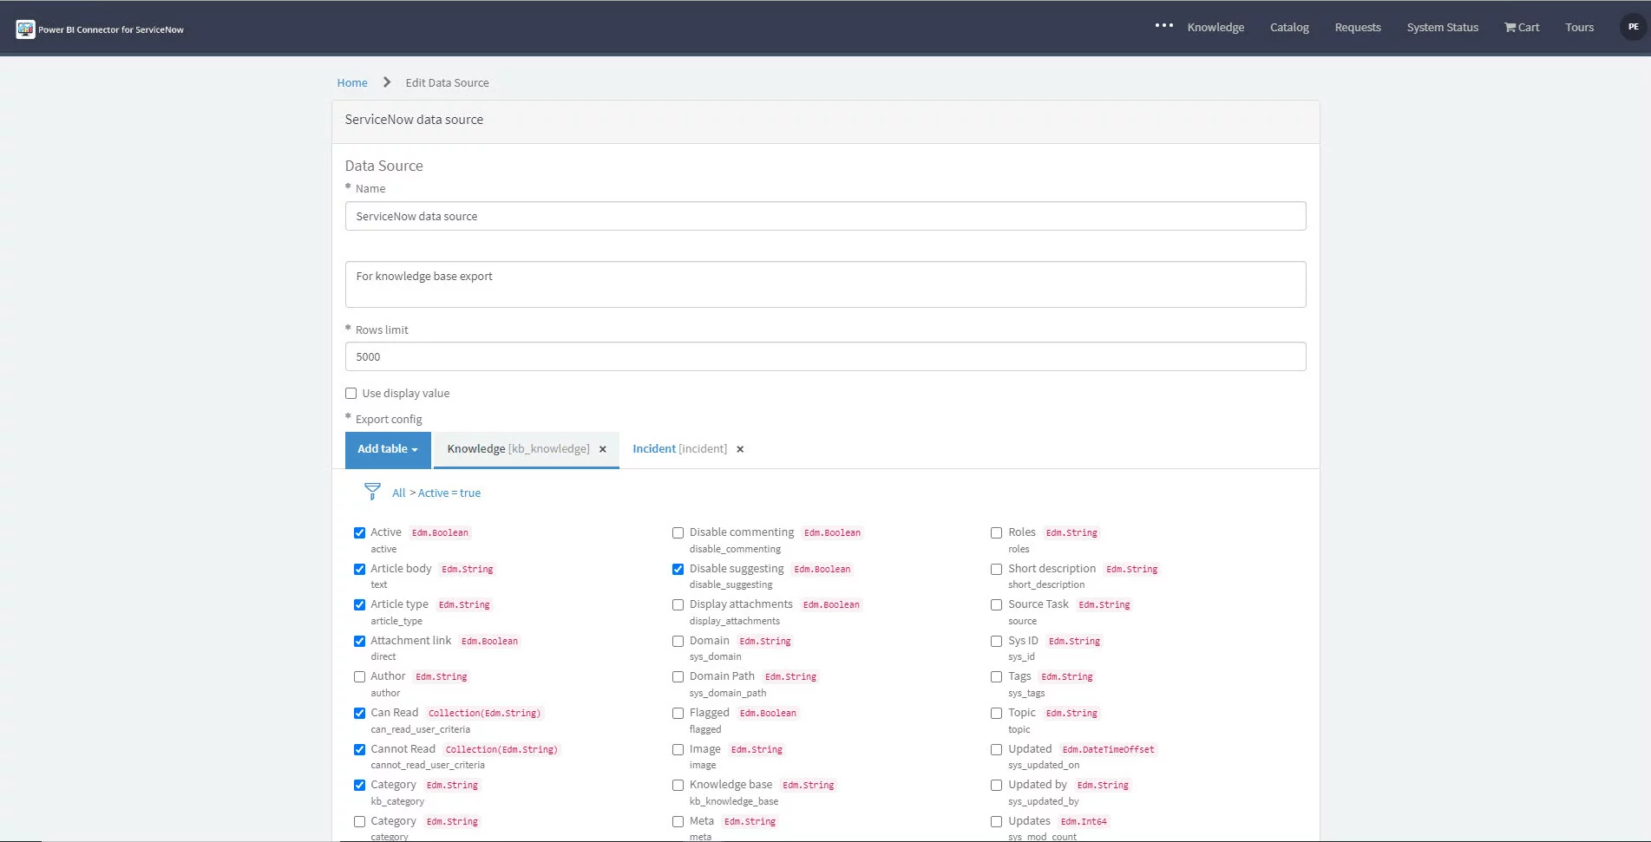
Task: Check the Flagged field
Action: [678, 714]
